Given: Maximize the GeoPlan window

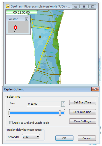Looking at the screenshot, I should (x=84, y=7).
